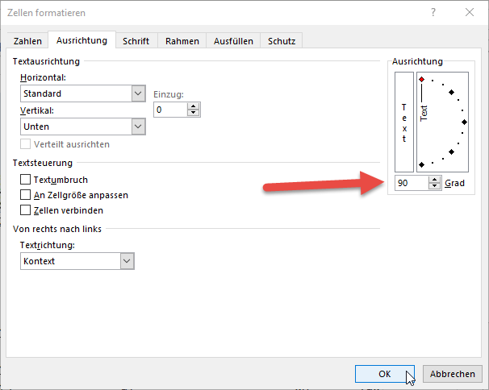Confirm with the OK button
Image resolution: width=489 pixels, height=390 pixels.
point(385,374)
